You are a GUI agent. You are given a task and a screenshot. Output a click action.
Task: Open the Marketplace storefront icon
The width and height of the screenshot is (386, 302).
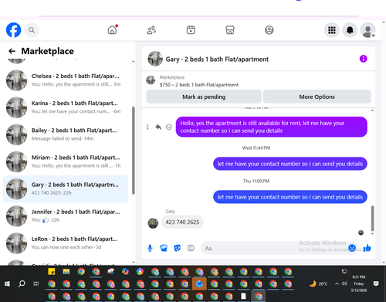coord(230,30)
